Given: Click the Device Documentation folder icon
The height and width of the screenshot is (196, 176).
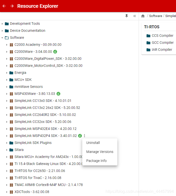Looking at the screenshot, I should [7, 31].
